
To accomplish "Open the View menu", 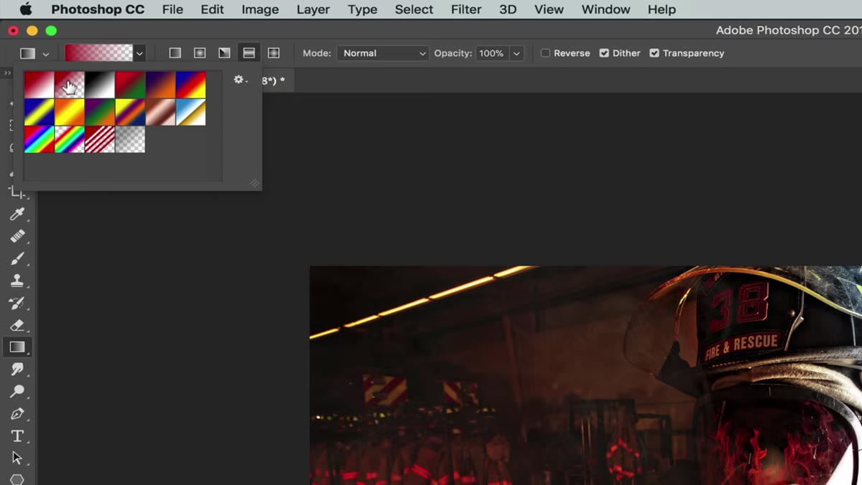I will [x=549, y=9].
